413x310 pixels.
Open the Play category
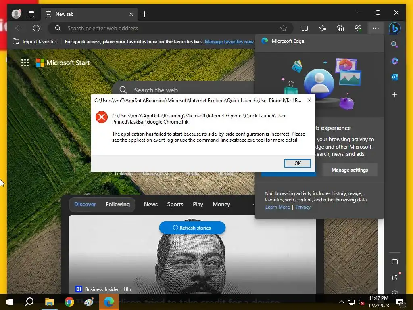198,204
